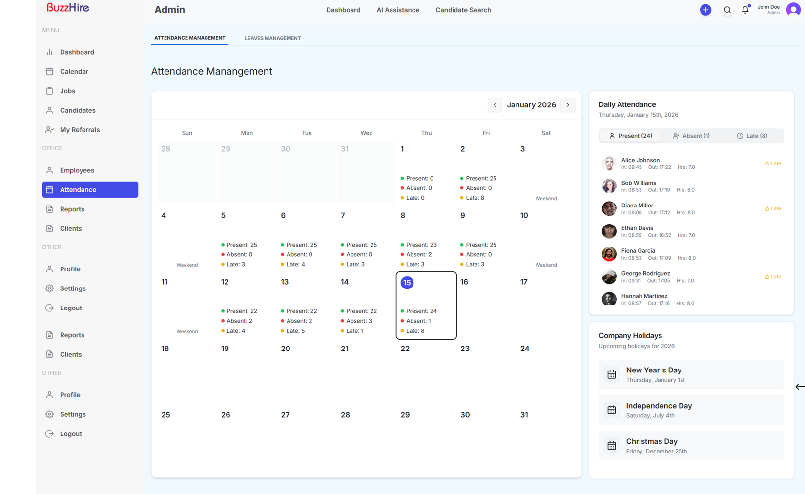This screenshot has height=494, width=805.
Task: Open the notifications bell
Action: coord(745,10)
